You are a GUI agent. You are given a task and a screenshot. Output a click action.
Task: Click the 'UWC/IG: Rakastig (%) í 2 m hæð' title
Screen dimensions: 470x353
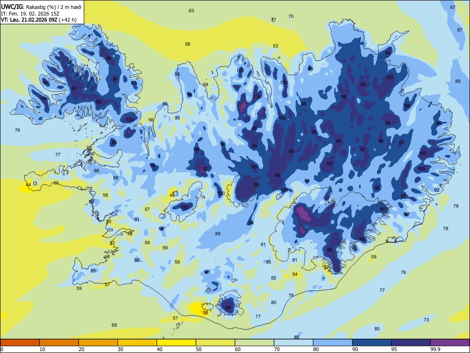click(41, 7)
